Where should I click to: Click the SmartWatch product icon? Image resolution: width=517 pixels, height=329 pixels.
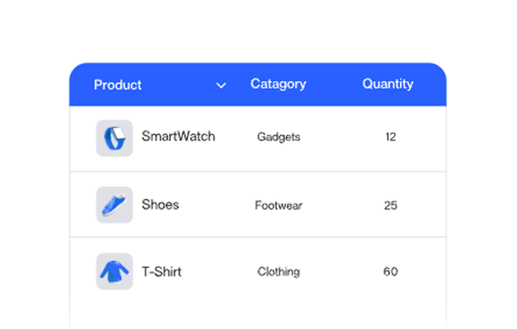[115, 138]
